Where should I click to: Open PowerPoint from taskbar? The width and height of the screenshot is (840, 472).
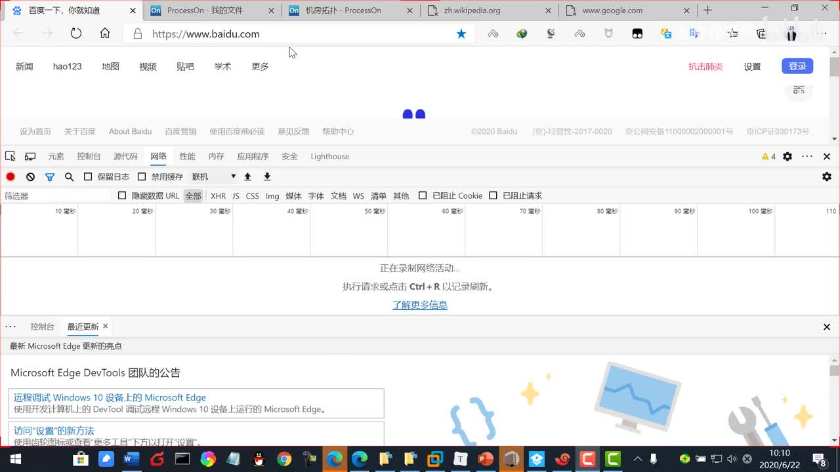click(486, 459)
